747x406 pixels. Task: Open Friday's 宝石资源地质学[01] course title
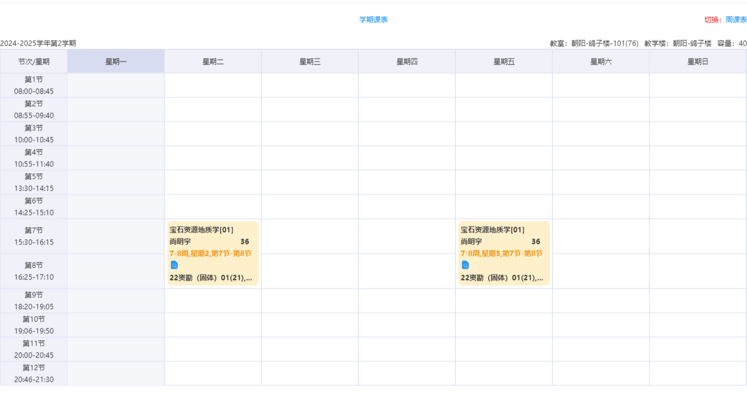pyautogui.click(x=492, y=230)
